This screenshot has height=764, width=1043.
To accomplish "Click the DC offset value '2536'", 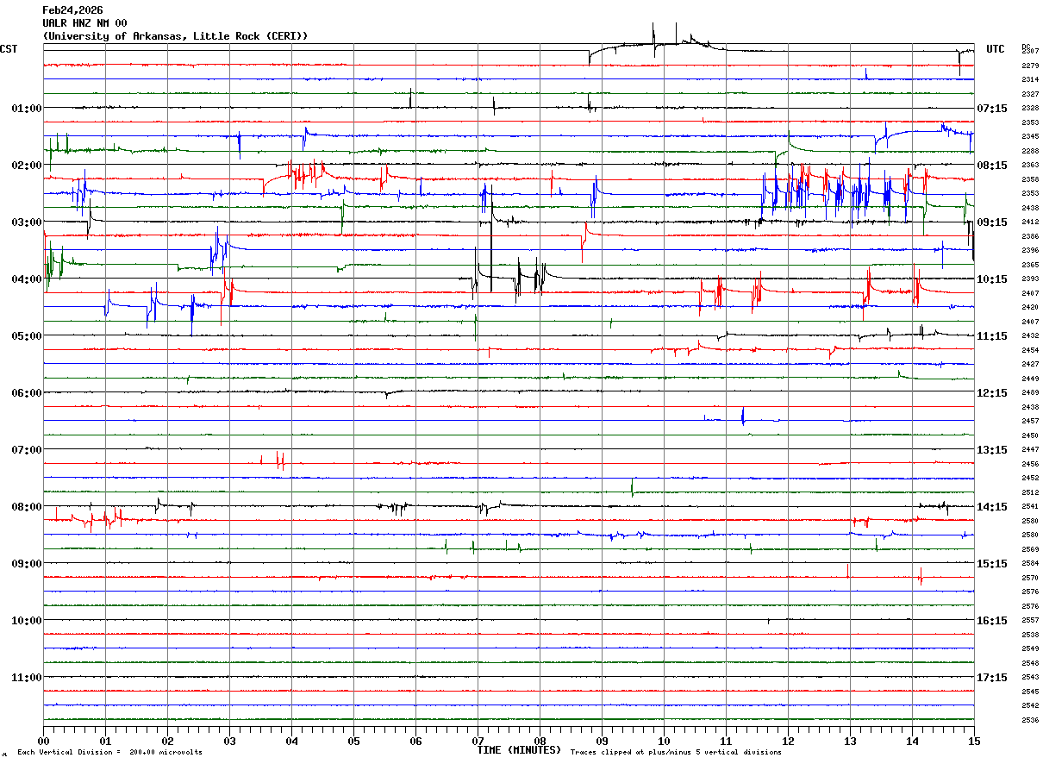I will point(1030,720).
